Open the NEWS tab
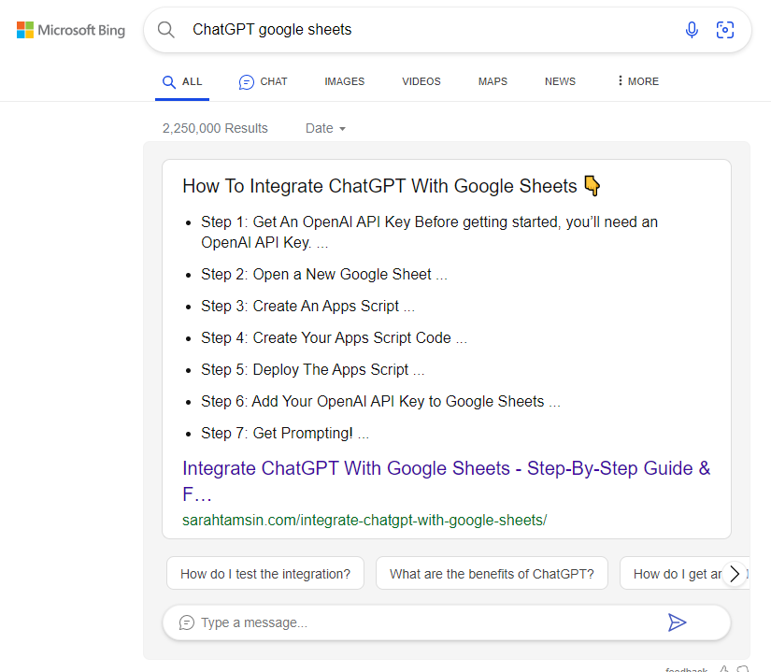Screen dimensions: 771x672 pos(560,81)
